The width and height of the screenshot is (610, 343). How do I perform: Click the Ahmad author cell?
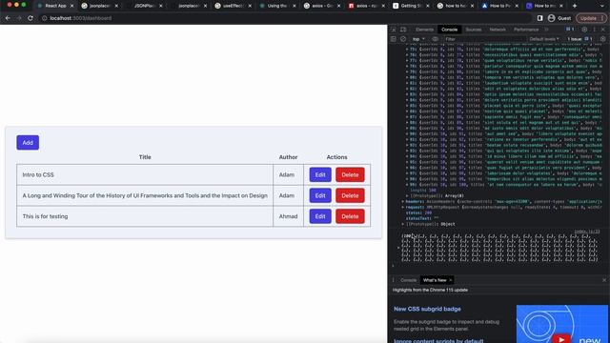288,216
